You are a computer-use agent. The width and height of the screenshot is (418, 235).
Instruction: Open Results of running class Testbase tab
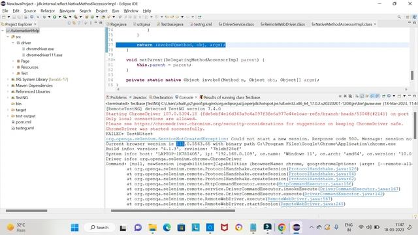(230, 97)
